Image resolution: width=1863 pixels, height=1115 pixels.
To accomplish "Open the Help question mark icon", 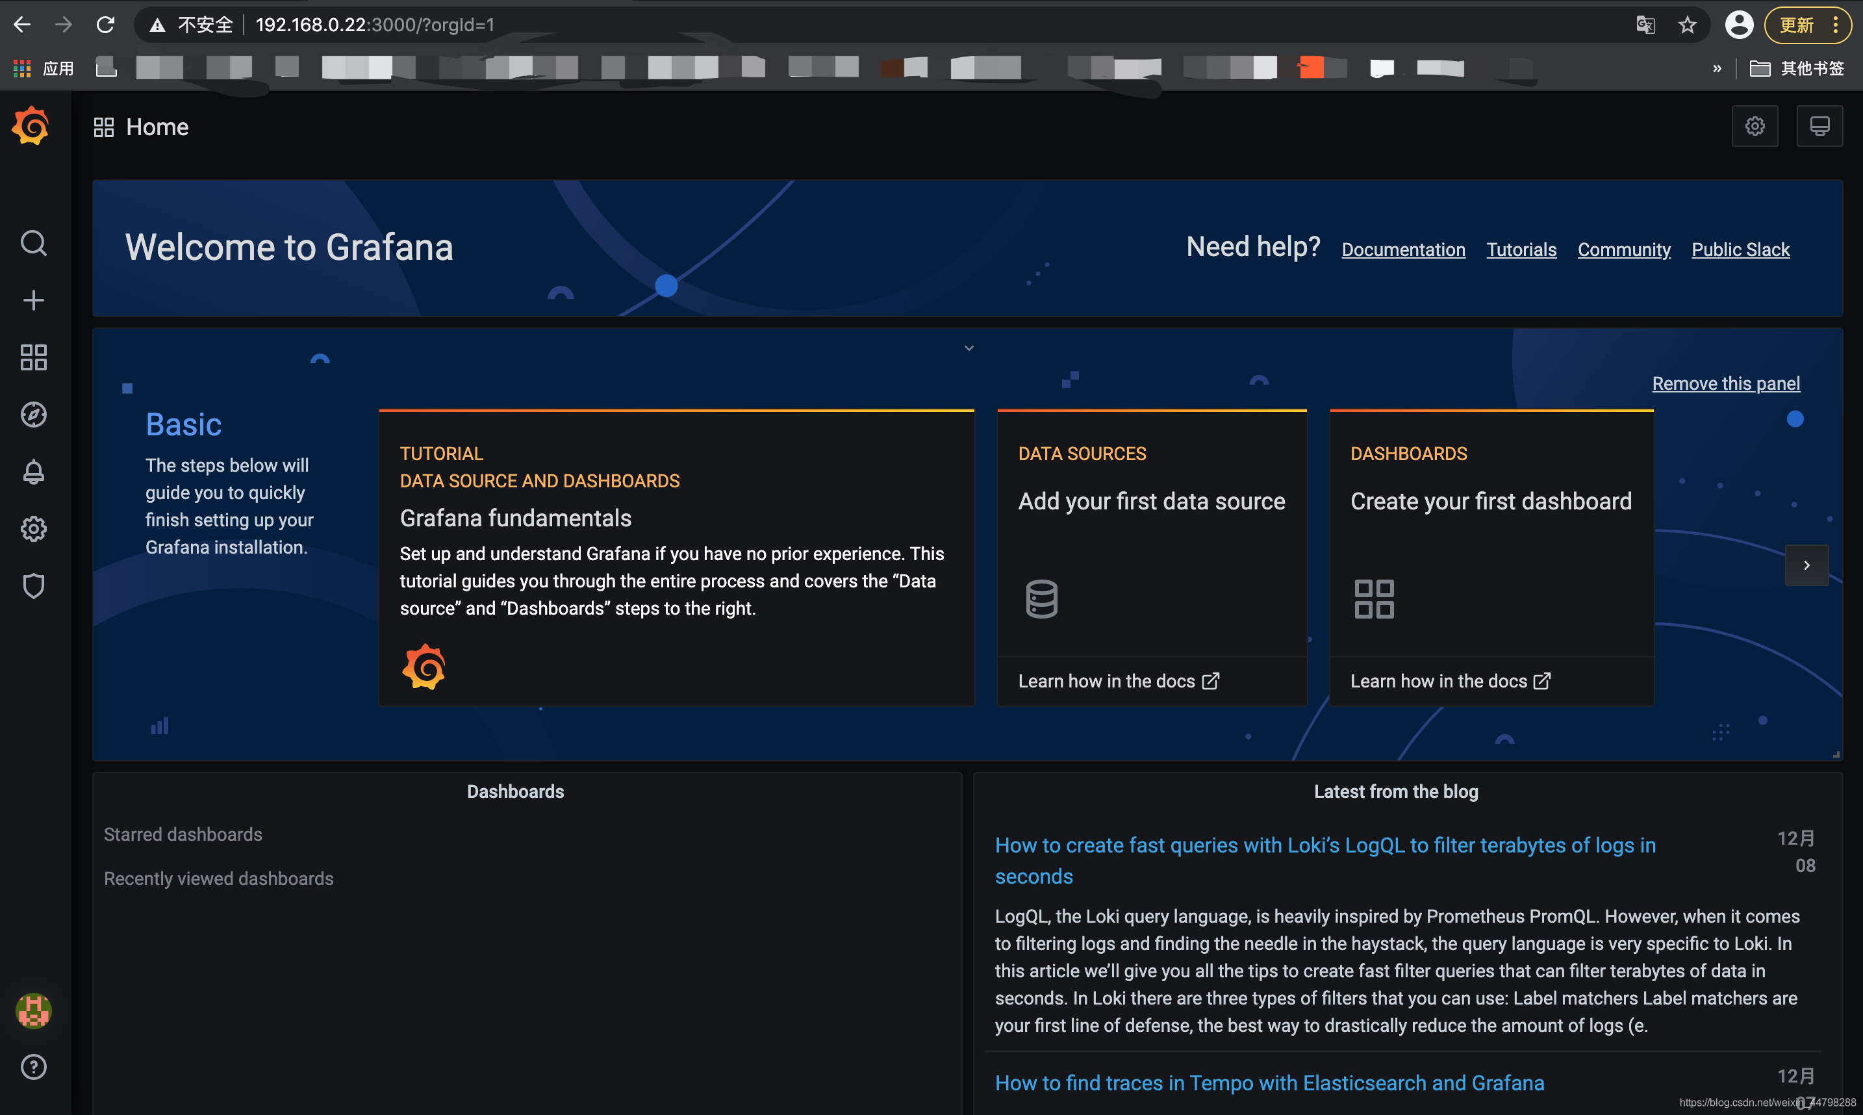I will point(34,1067).
